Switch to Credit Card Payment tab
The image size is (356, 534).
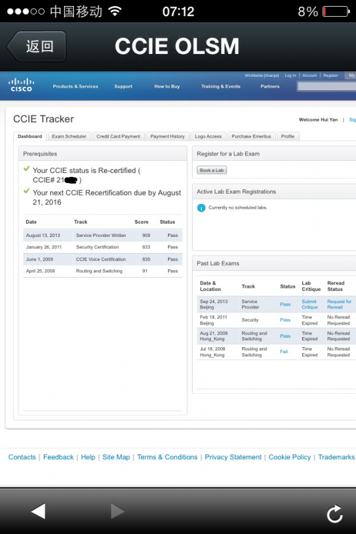pyautogui.click(x=118, y=136)
